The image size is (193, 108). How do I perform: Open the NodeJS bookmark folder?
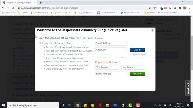click(x=23, y=13)
